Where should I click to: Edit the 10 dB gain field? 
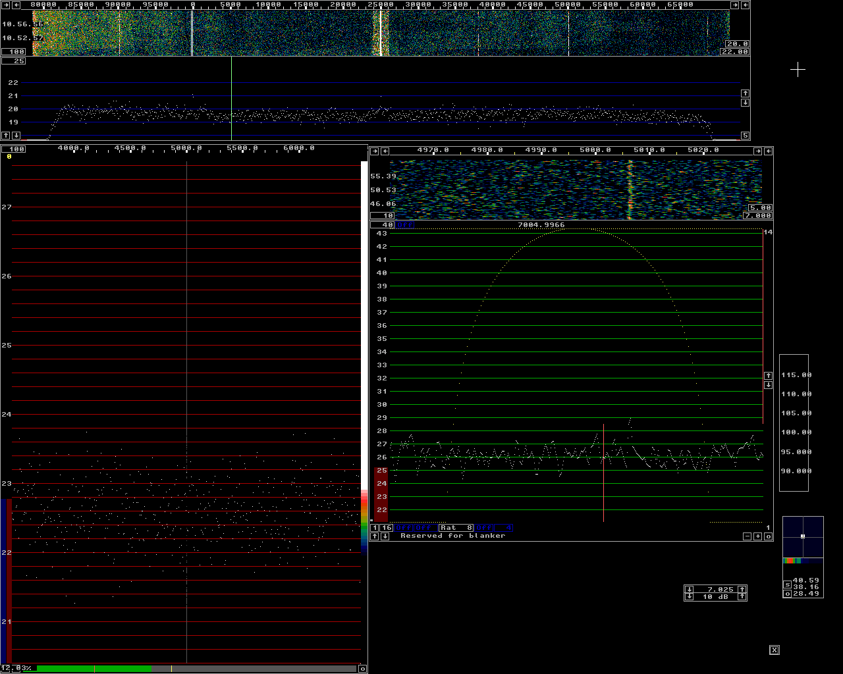coord(716,597)
